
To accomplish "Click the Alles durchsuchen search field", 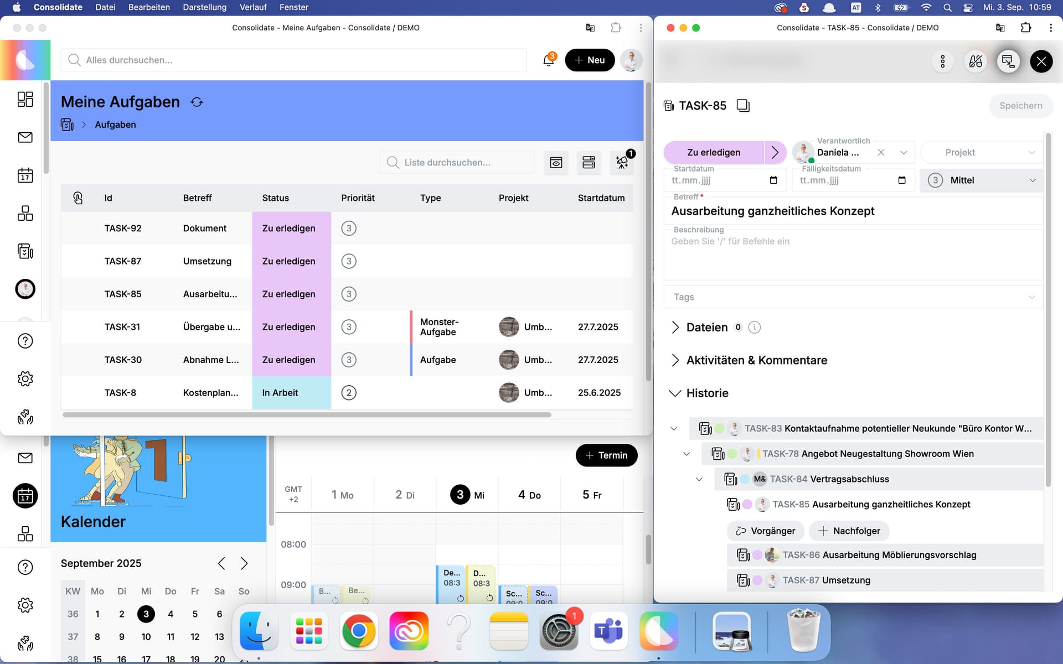I will pos(293,60).
